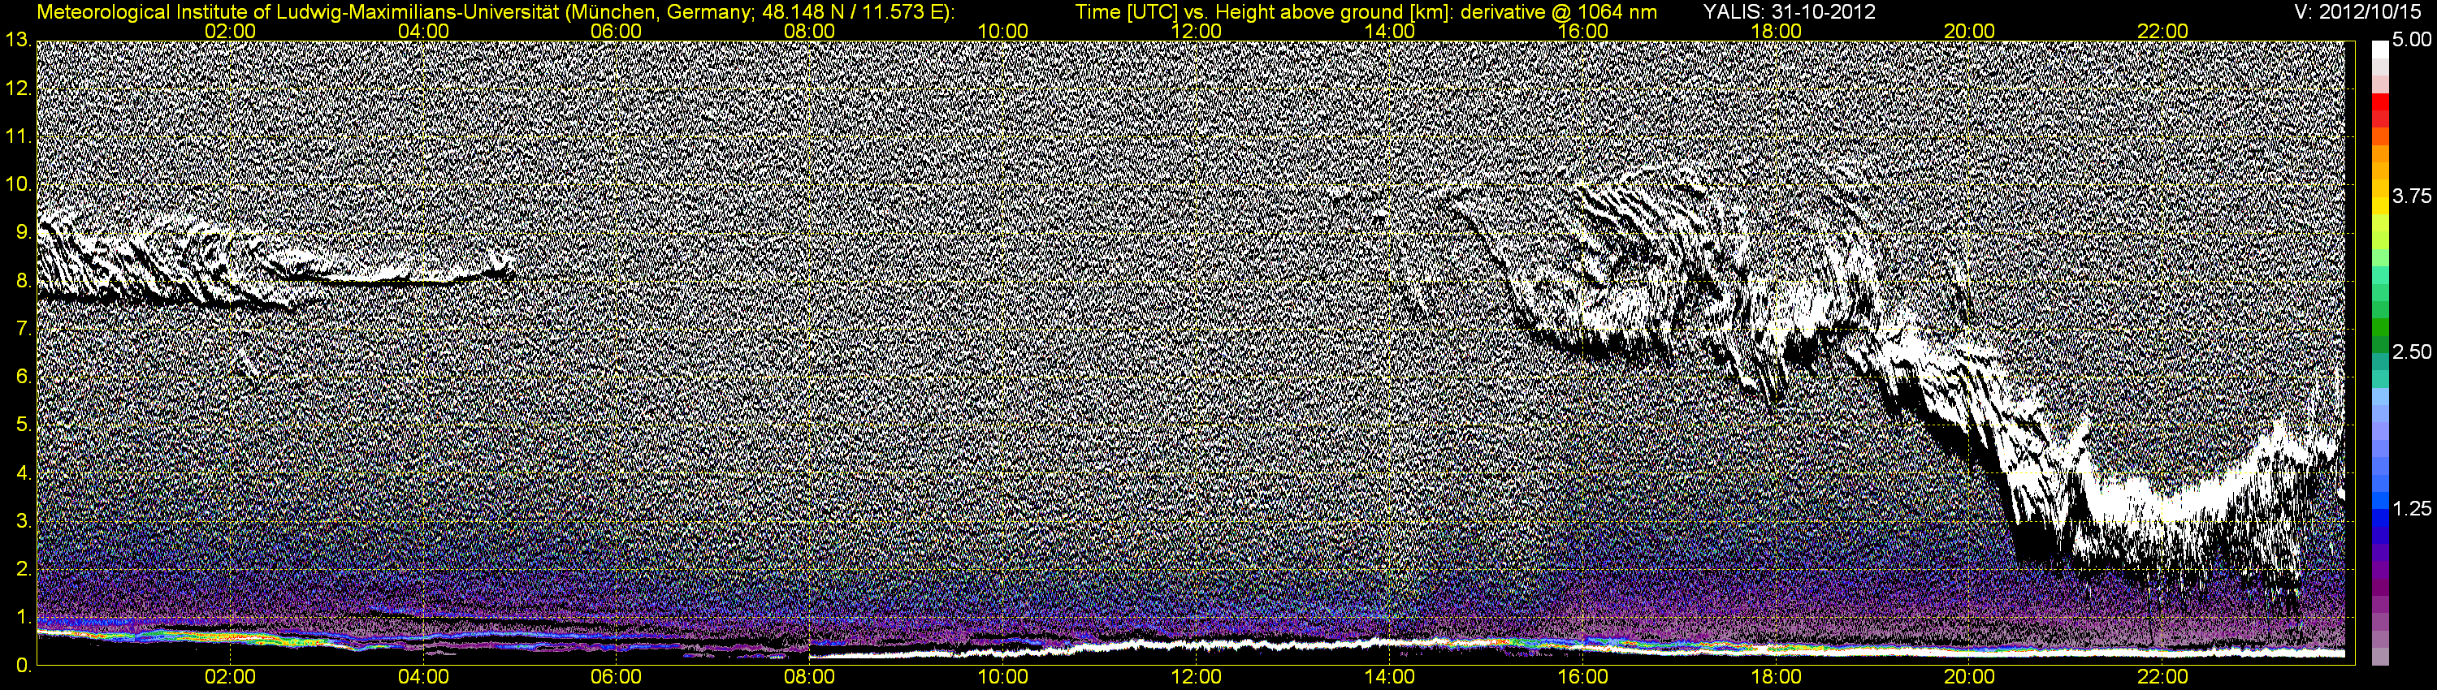Image resolution: width=2437 pixels, height=690 pixels.
Task: Click the 02:00 label on the bottom time axis
Action: pyautogui.click(x=230, y=678)
